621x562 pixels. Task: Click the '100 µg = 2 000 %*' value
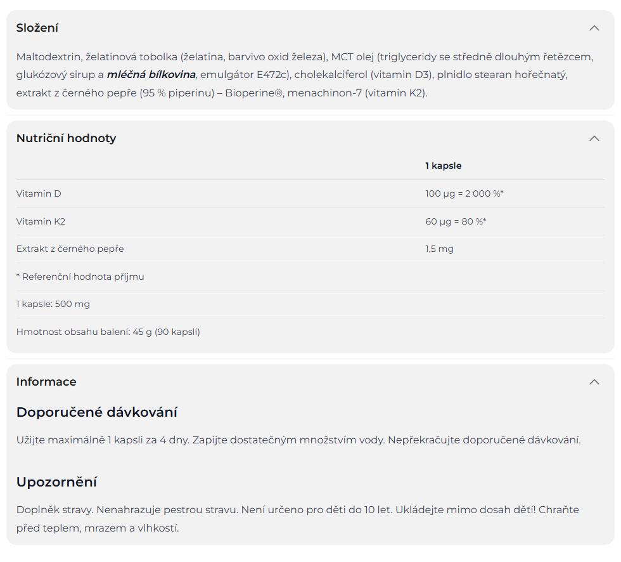coord(464,193)
